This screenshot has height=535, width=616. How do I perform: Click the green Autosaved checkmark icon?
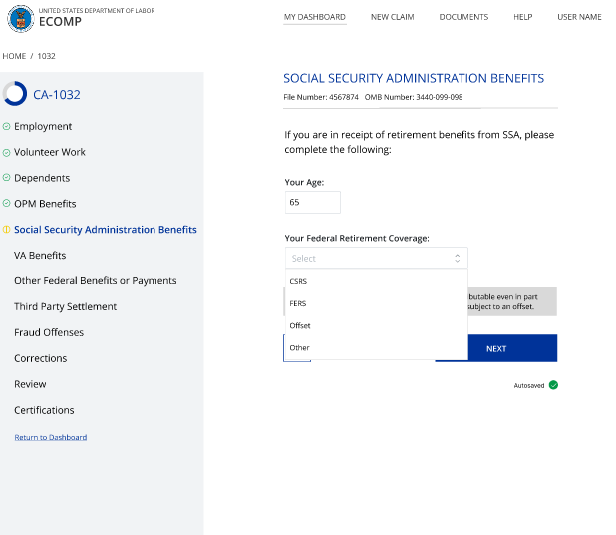coord(553,385)
